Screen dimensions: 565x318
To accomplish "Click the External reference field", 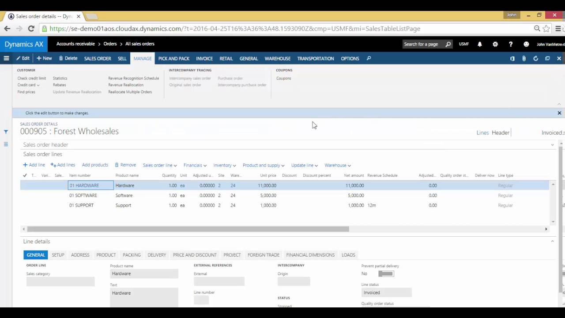I will [x=219, y=281].
